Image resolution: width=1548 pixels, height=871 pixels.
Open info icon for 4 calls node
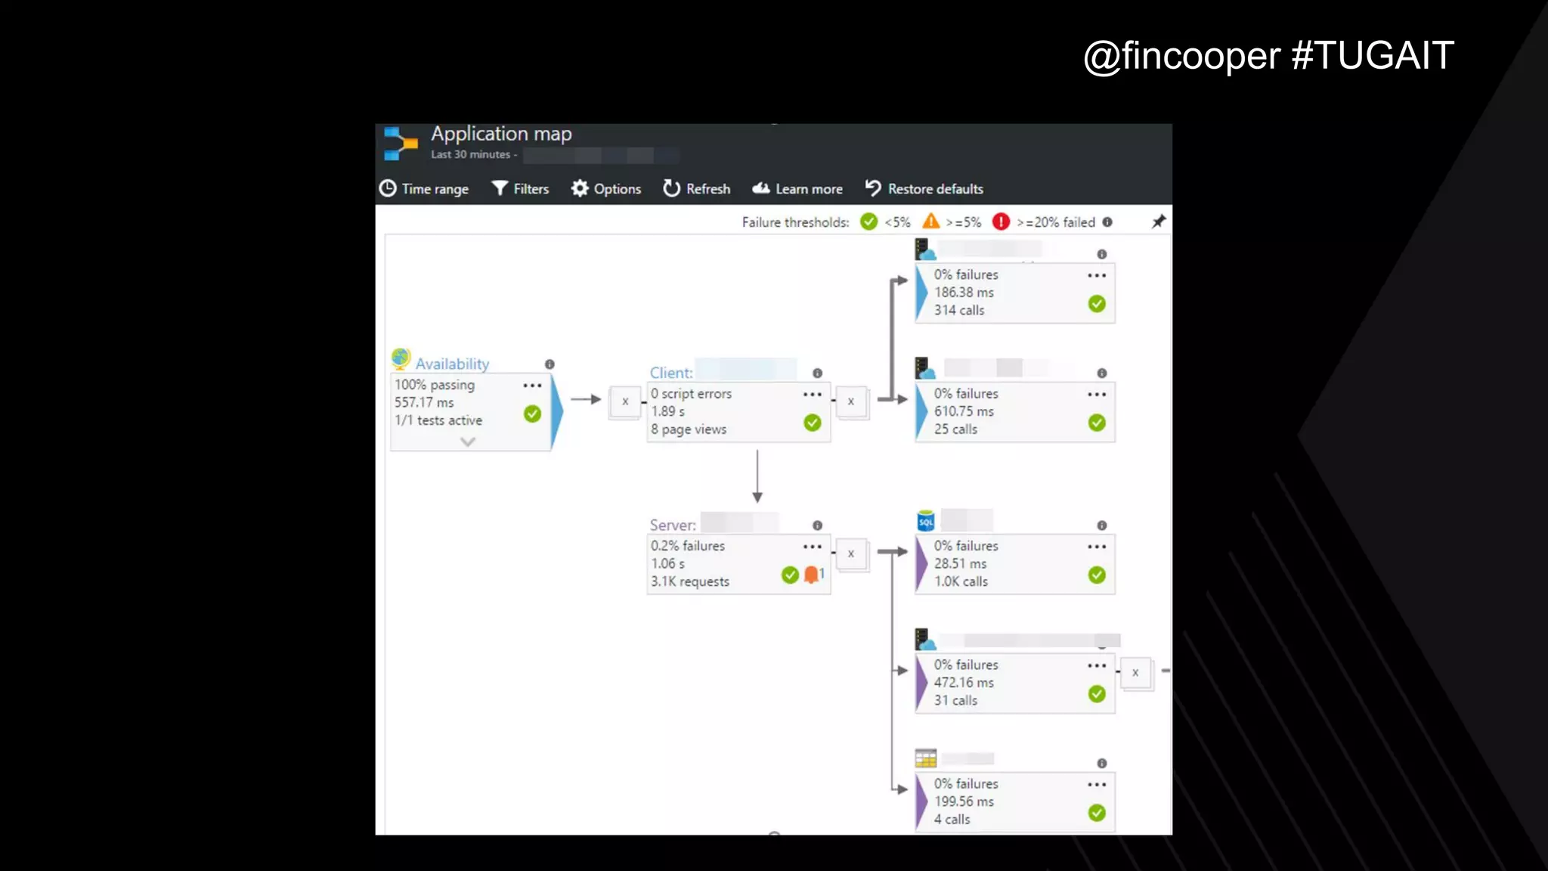tap(1102, 764)
